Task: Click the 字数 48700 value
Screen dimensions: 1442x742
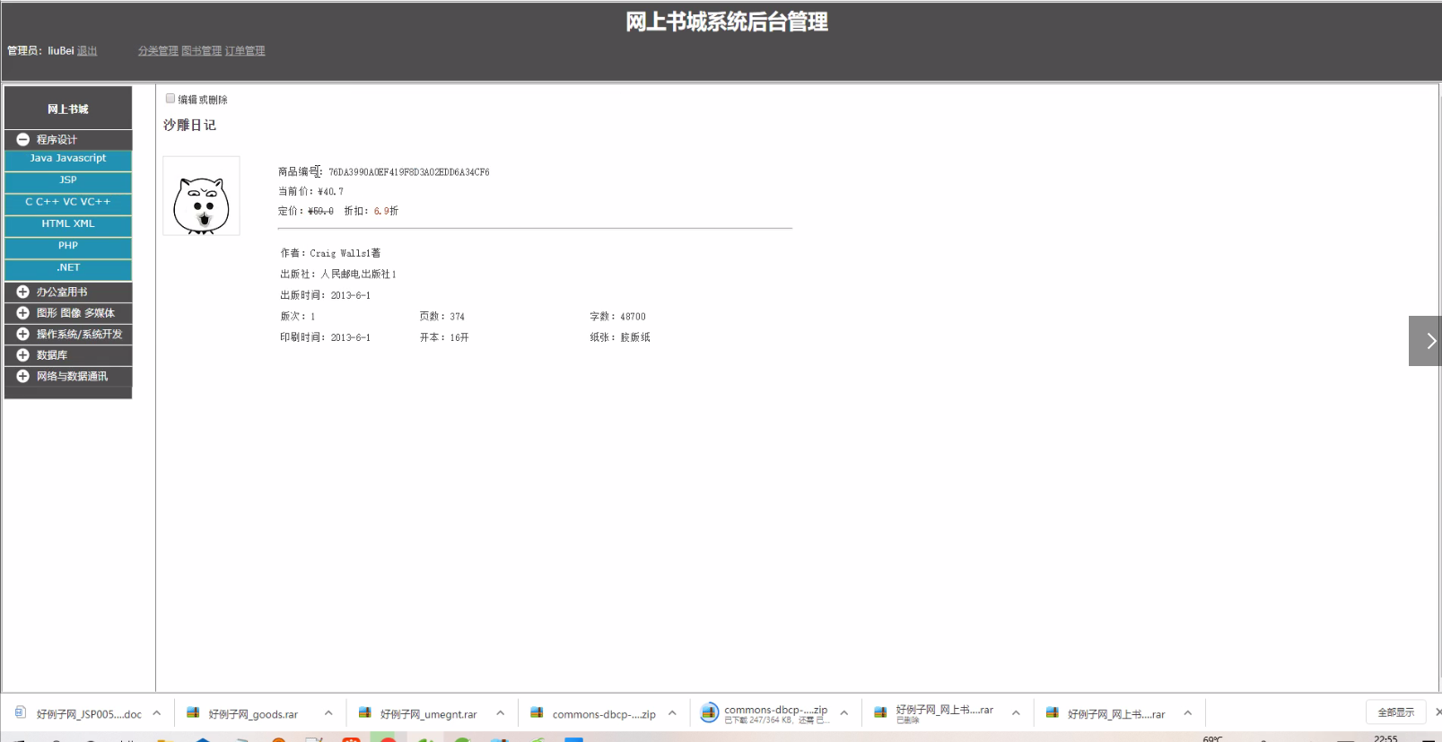Action: [633, 317]
